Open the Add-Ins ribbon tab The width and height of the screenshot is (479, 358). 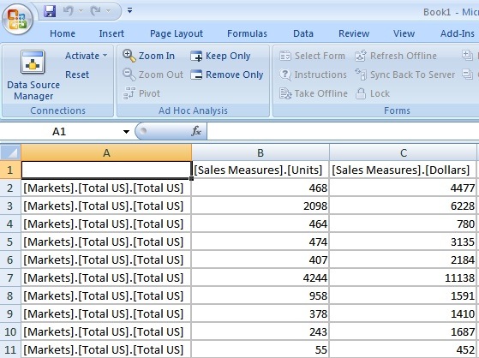[458, 33]
